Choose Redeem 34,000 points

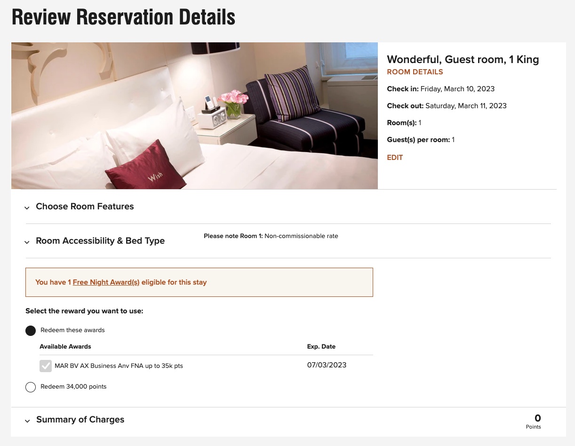coord(31,387)
